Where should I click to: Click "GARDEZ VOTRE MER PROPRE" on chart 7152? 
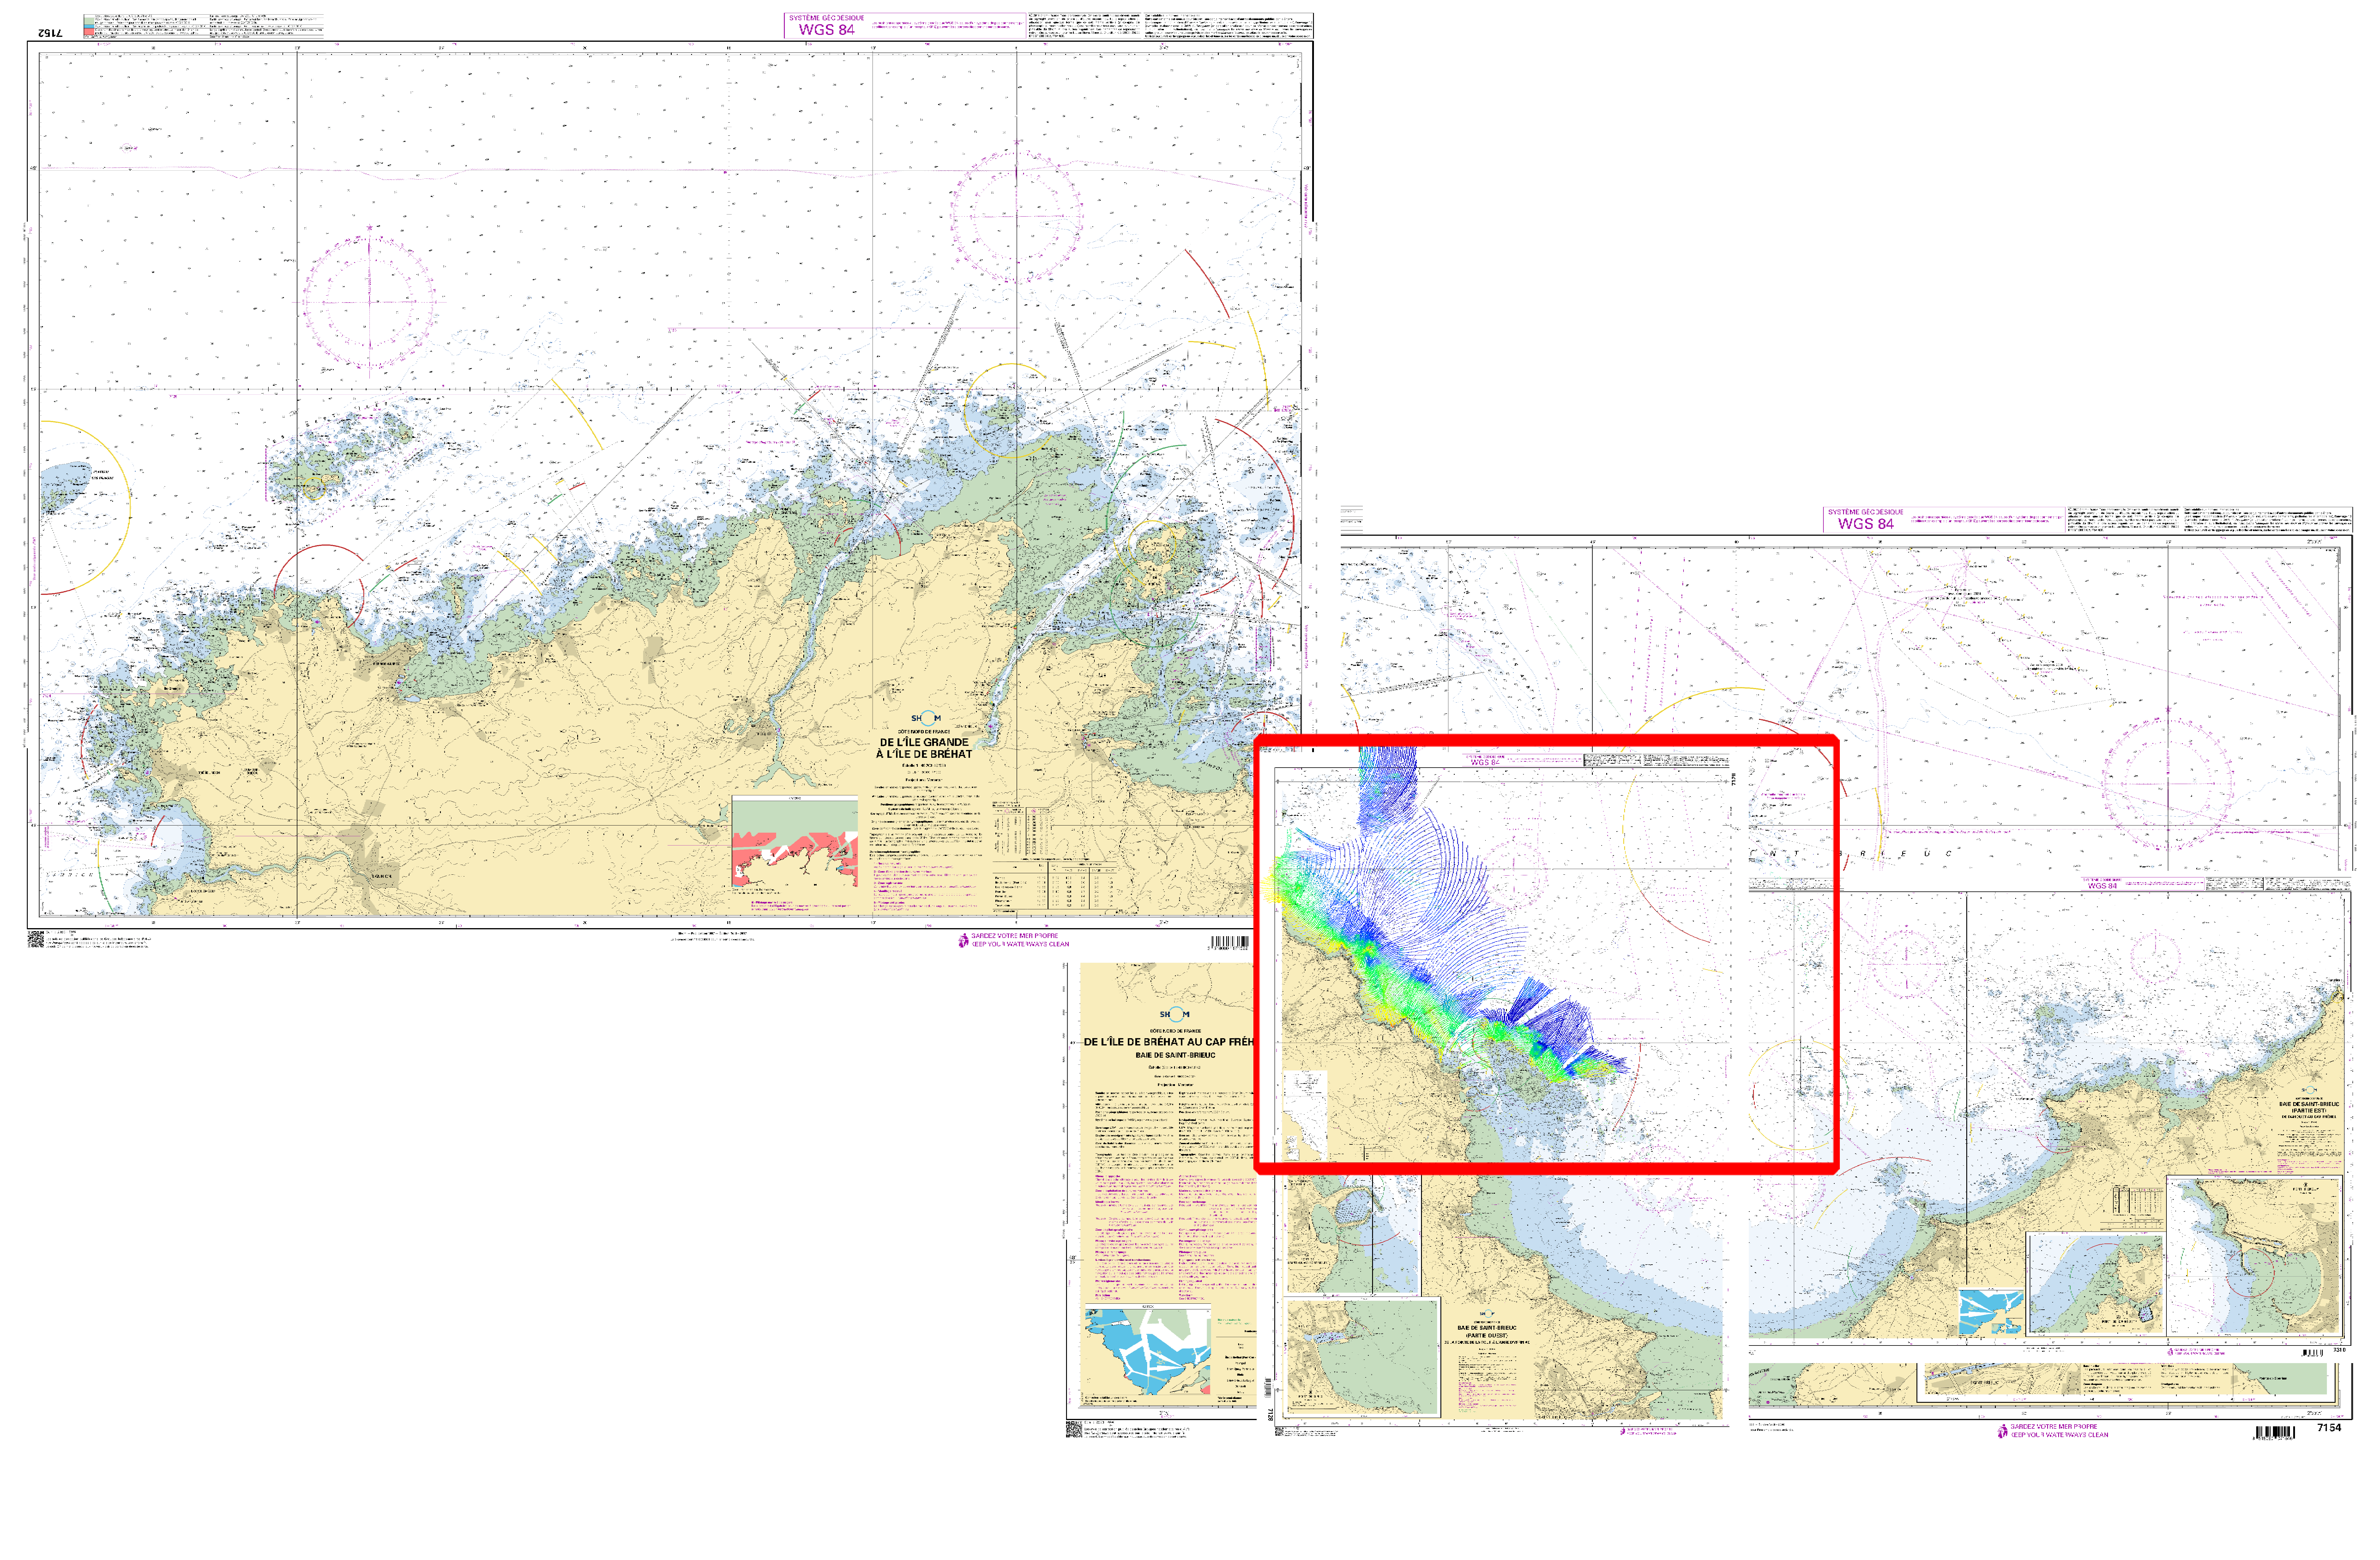coord(1015,936)
